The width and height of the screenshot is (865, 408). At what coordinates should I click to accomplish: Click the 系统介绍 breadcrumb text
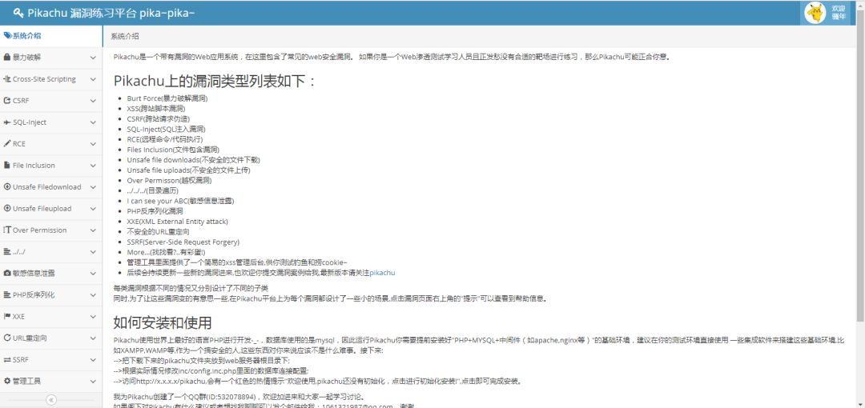pyautogui.click(x=125, y=36)
